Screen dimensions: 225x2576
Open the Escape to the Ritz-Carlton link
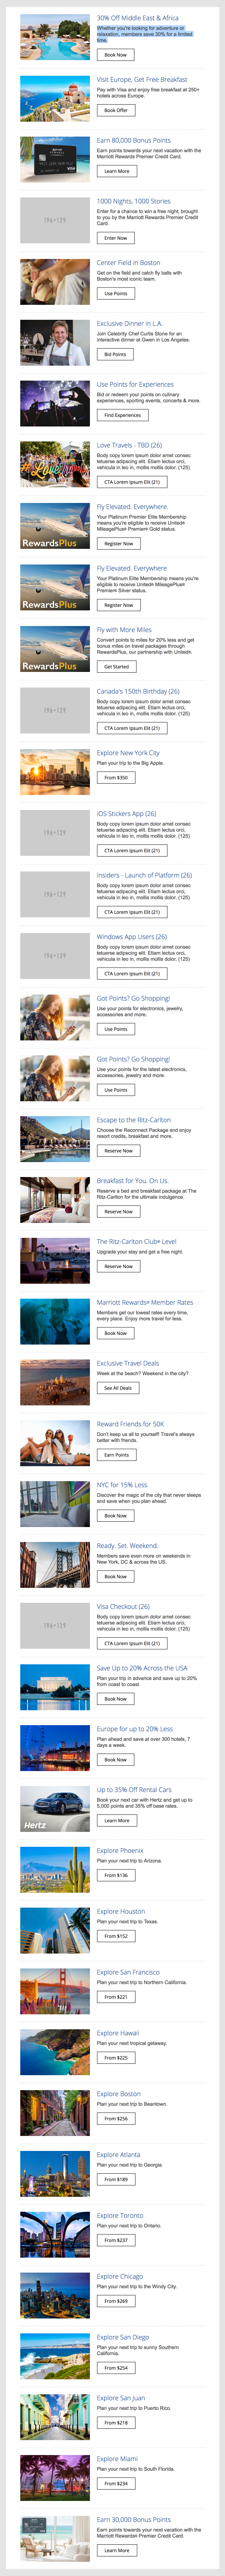(133, 1120)
